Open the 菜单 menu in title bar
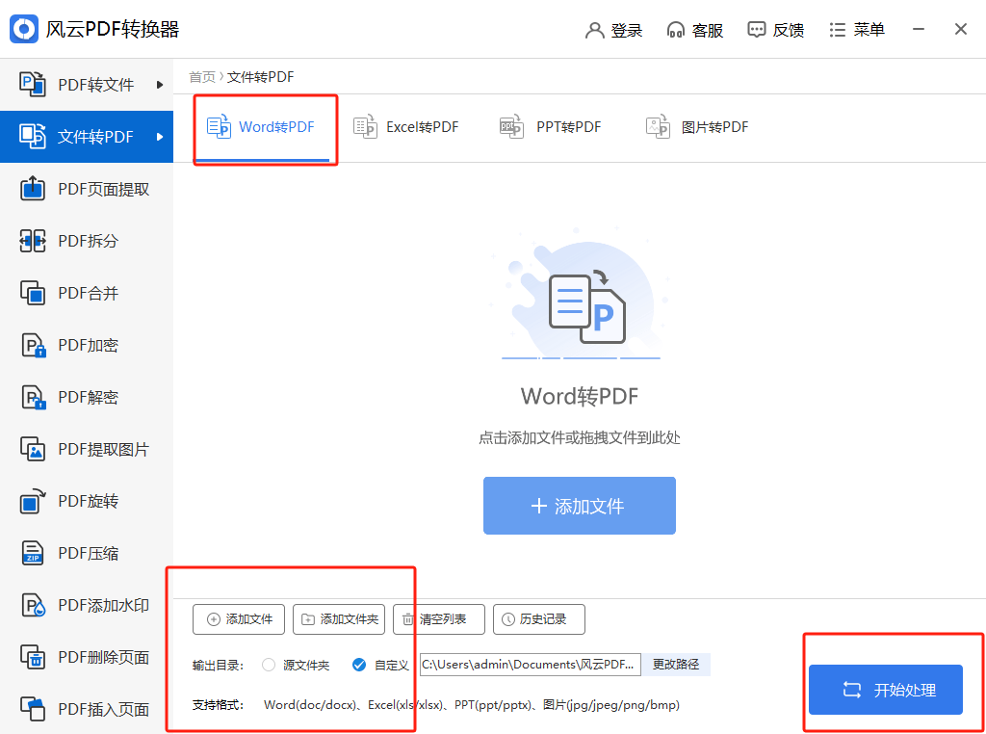 [856, 30]
